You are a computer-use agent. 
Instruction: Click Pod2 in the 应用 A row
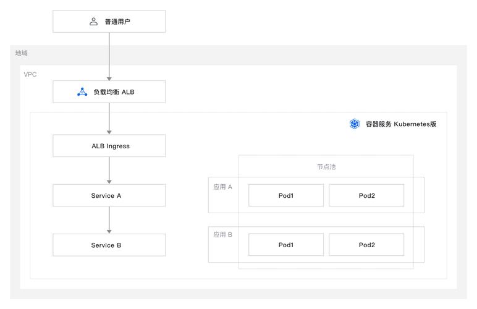point(366,195)
